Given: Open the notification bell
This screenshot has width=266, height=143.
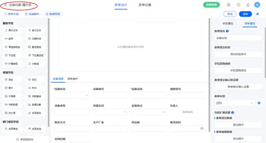Looking at the screenshot, I should click(248, 5).
